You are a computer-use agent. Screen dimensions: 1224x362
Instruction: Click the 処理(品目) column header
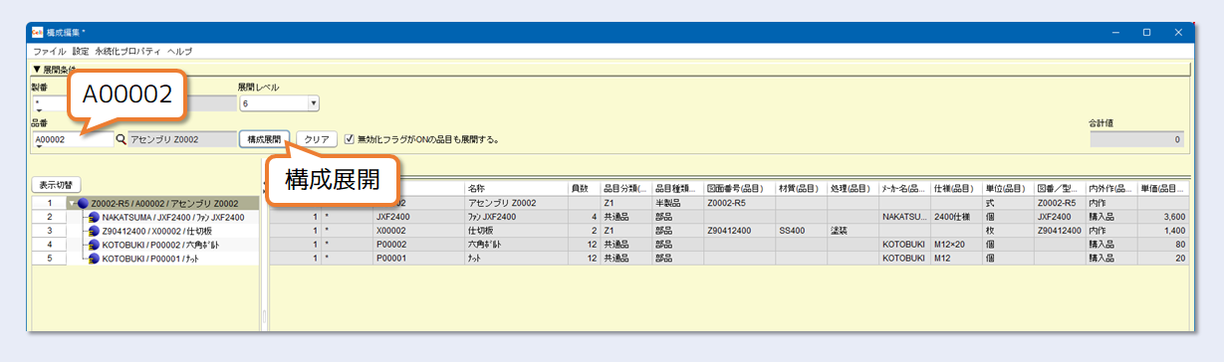[854, 188]
